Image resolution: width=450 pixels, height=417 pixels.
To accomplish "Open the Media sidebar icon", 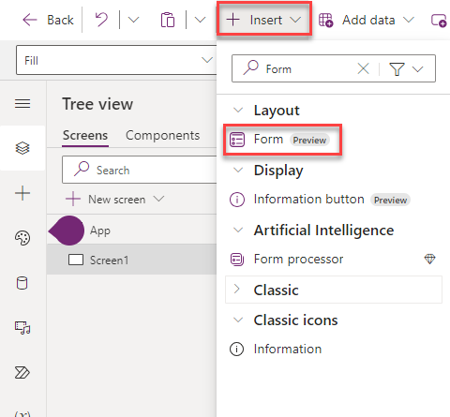I will (22, 328).
